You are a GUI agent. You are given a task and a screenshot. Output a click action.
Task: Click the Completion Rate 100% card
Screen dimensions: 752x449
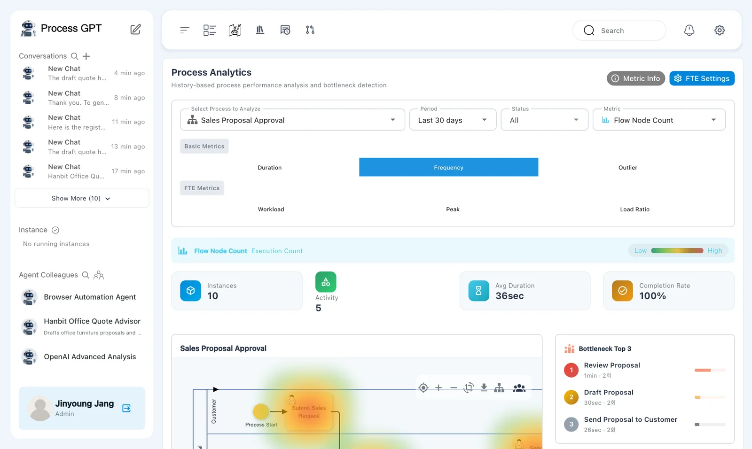tap(669, 291)
